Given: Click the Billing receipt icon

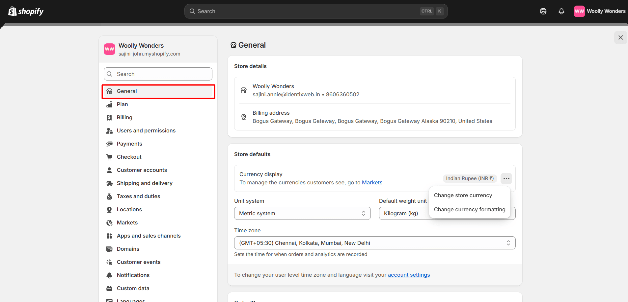Looking at the screenshot, I should (x=109, y=118).
